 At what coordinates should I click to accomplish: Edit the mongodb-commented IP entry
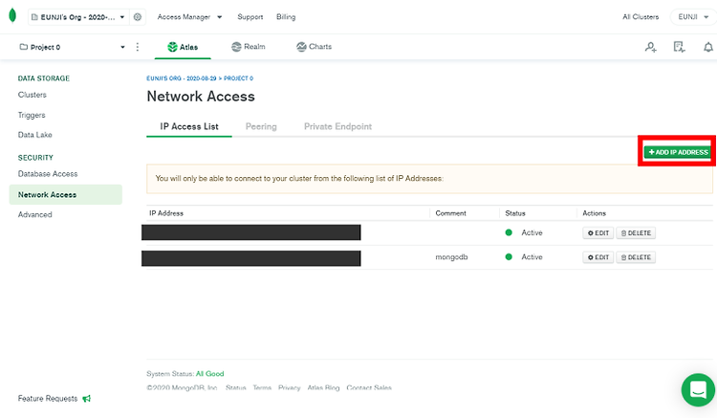tap(598, 257)
